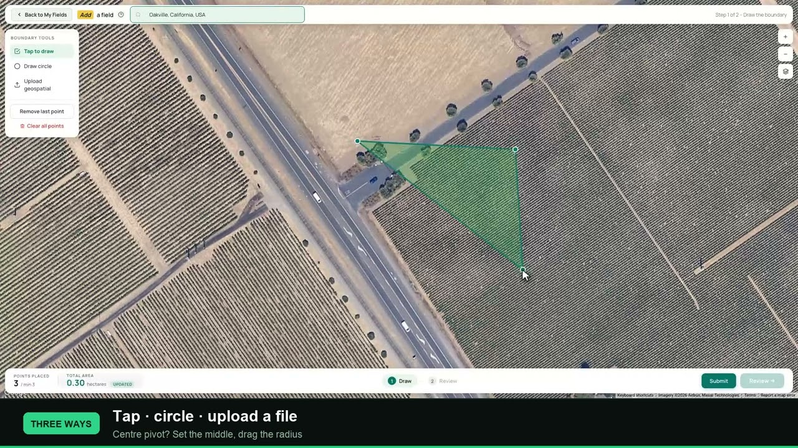Zoom out of the map

pyautogui.click(x=786, y=54)
